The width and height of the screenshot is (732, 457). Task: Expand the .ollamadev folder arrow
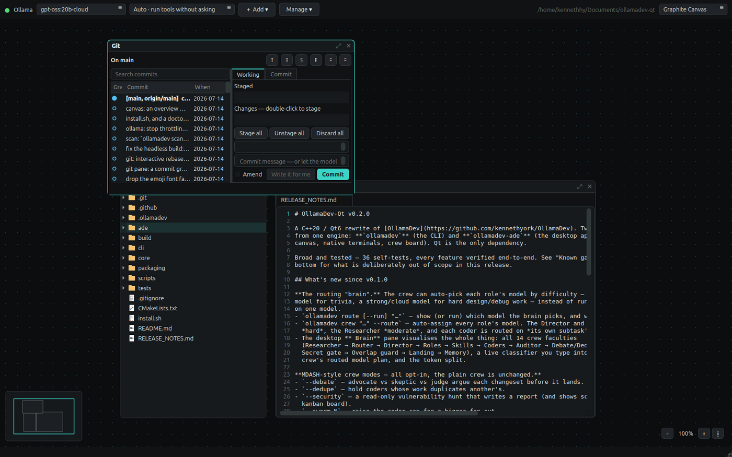click(124, 218)
